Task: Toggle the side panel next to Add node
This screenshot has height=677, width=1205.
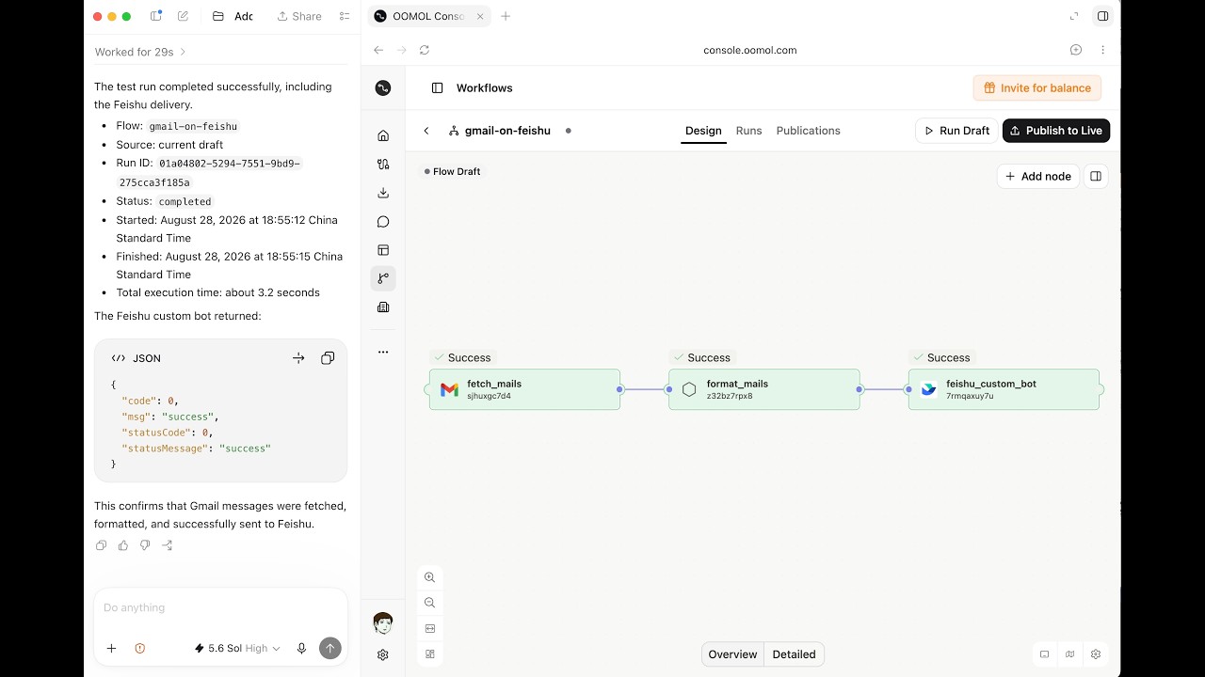Action: pyautogui.click(x=1096, y=176)
